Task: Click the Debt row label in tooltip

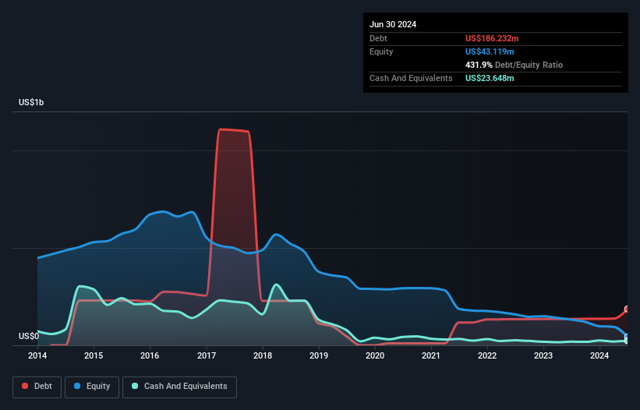Action: point(378,38)
